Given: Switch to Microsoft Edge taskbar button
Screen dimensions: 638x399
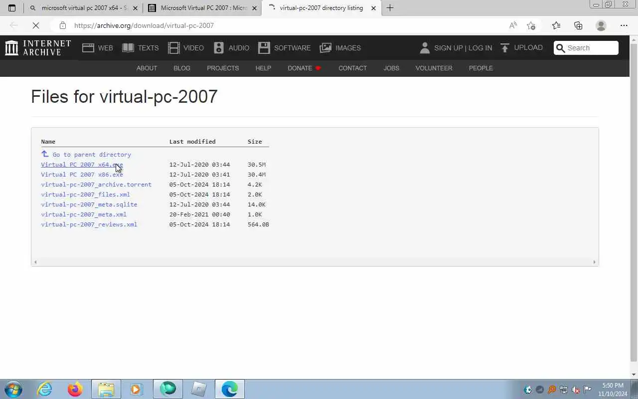Looking at the screenshot, I should point(230,389).
